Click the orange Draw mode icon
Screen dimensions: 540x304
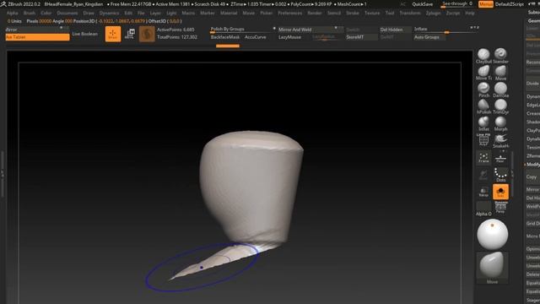pyautogui.click(x=112, y=34)
